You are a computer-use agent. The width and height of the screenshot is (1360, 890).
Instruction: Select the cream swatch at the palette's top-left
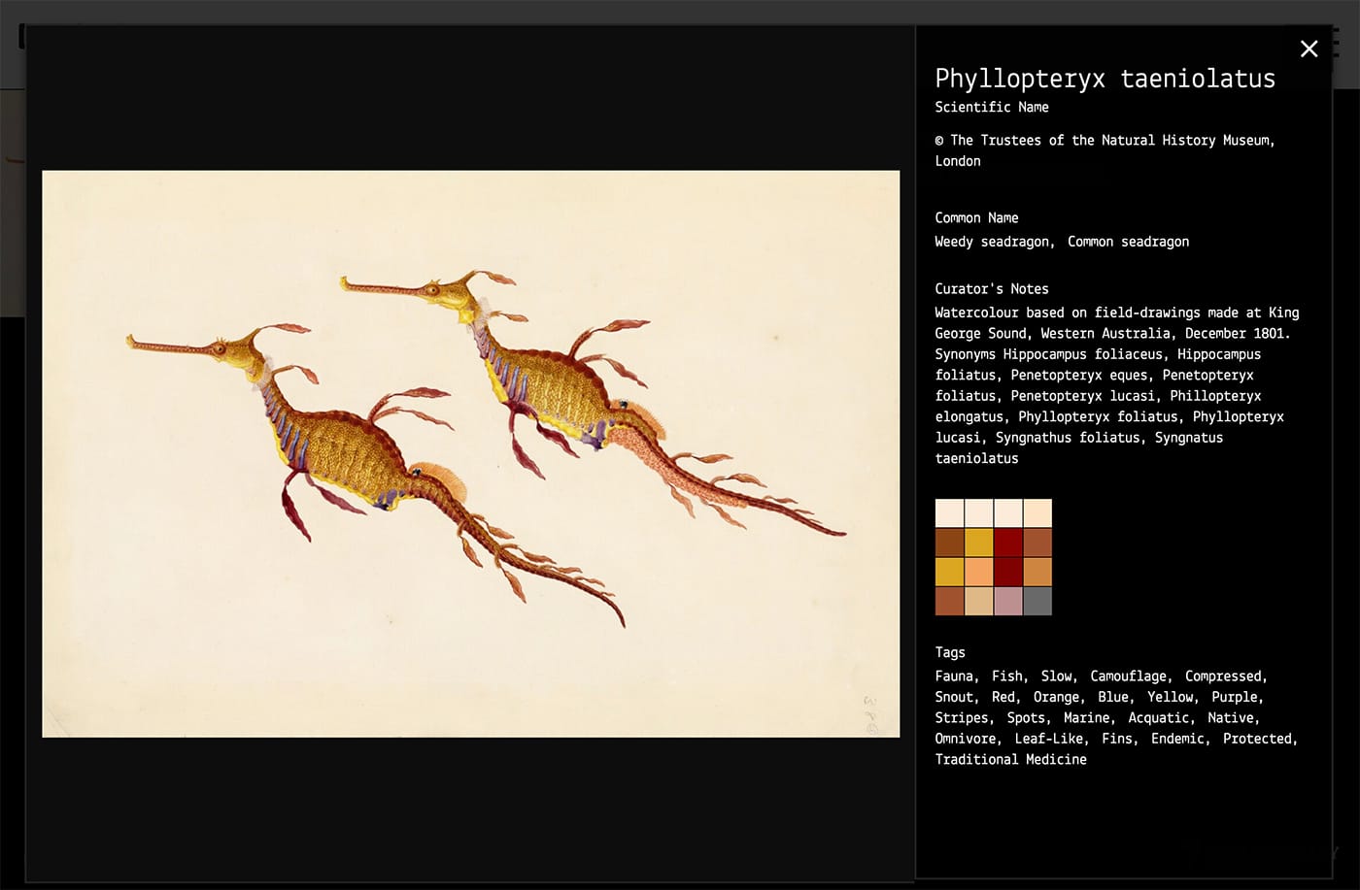click(949, 511)
